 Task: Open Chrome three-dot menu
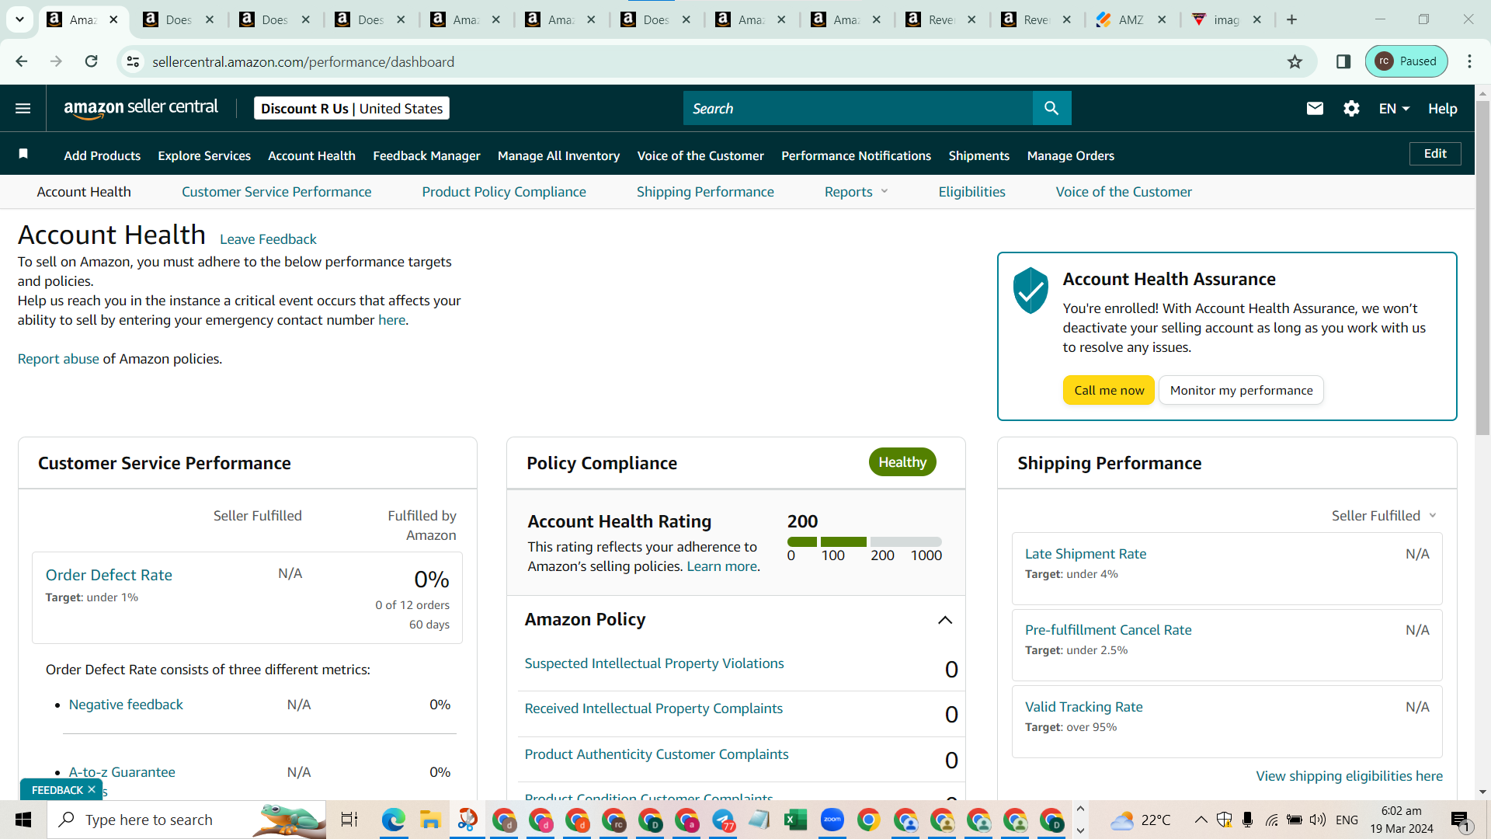[1469, 61]
